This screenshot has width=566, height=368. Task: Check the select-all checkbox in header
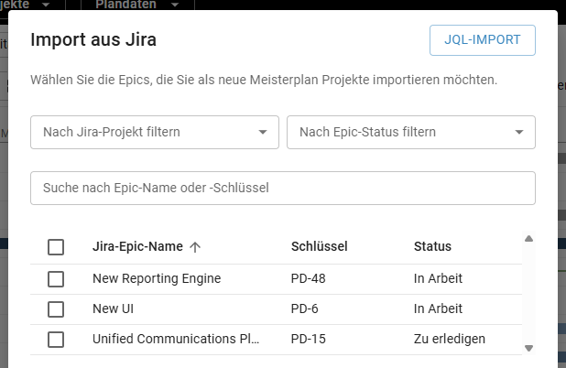(x=56, y=247)
